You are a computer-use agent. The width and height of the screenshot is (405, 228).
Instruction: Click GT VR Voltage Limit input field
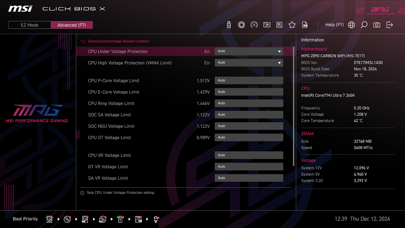pyautogui.click(x=249, y=166)
